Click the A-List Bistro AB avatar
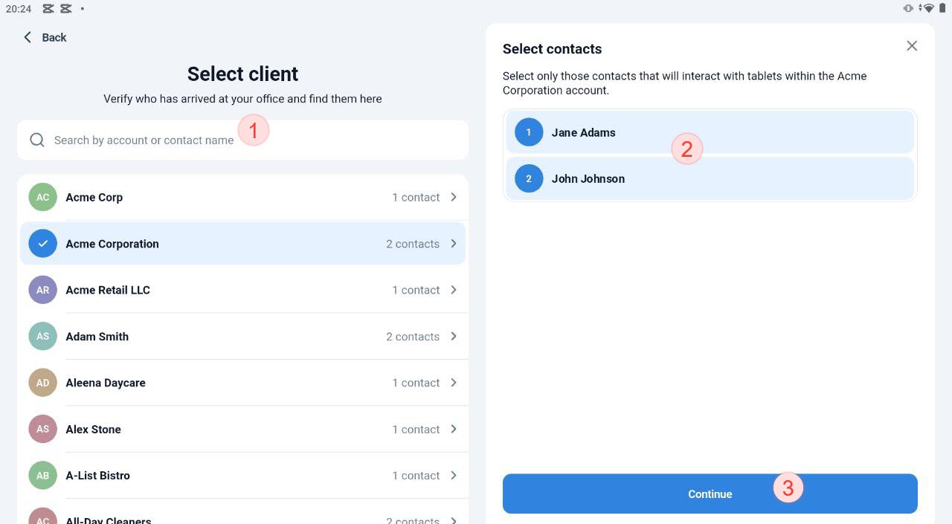952x524 pixels. click(x=43, y=476)
